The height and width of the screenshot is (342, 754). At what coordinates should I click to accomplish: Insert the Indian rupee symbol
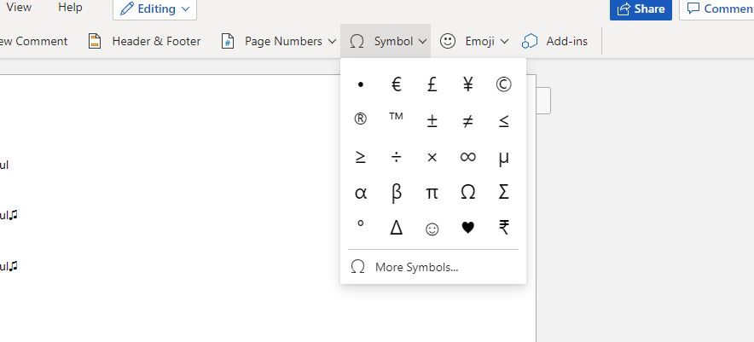coord(503,228)
